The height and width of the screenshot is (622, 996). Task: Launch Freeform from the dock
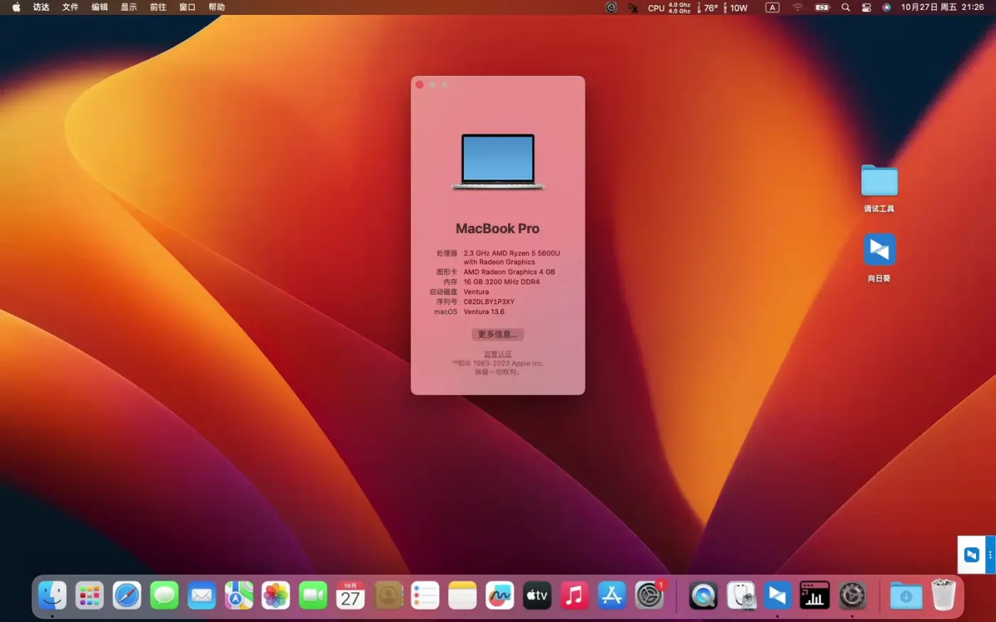499,596
